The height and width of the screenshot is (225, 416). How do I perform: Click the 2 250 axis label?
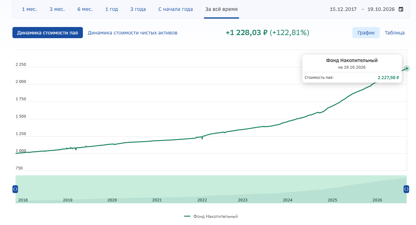tap(21, 65)
